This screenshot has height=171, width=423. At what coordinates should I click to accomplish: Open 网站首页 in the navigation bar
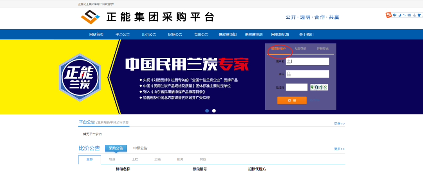tap(96, 34)
